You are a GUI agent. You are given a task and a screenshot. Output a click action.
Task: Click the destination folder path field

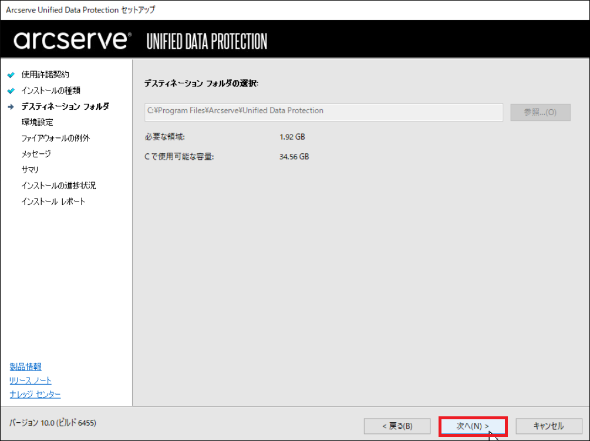(323, 112)
